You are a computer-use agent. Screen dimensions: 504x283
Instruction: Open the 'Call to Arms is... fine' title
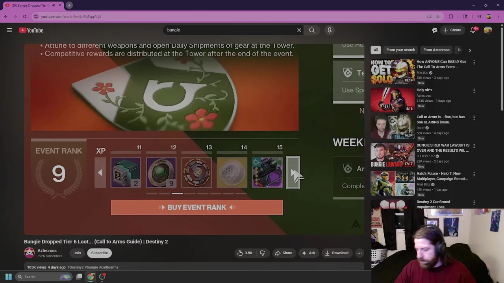[441, 119]
